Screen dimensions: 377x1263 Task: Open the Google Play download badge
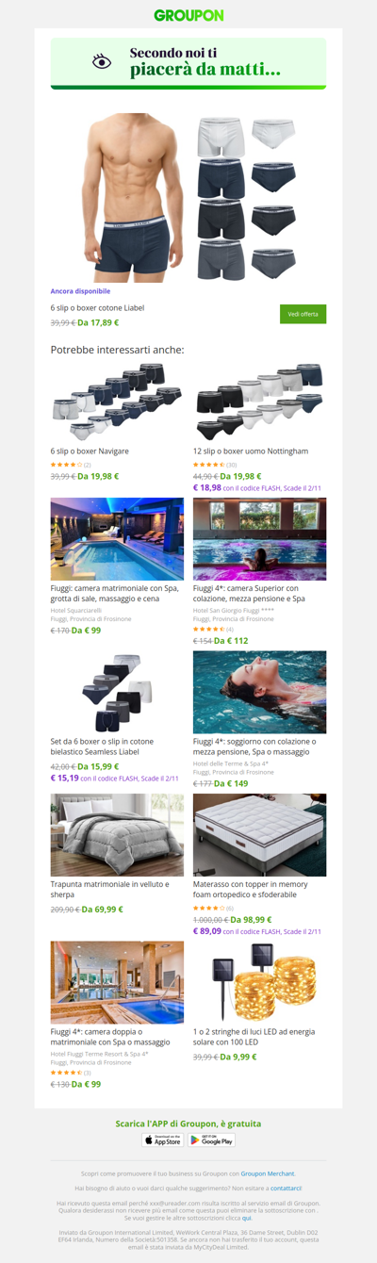click(x=212, y=1140)
